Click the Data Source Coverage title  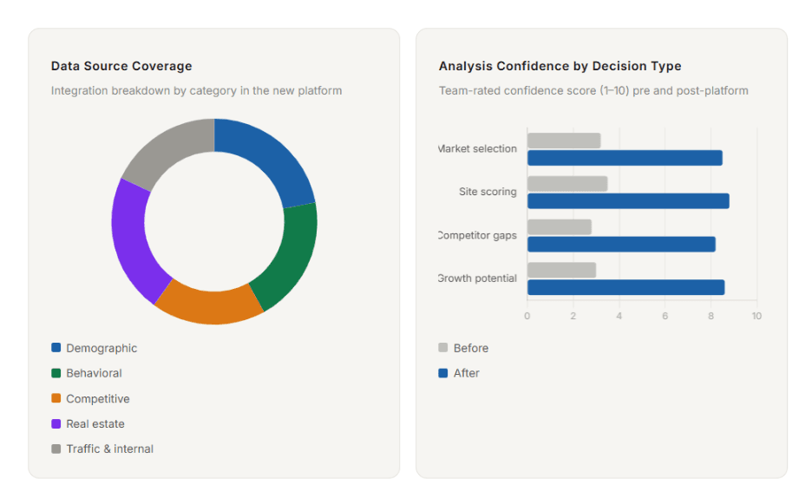point(121,66)
